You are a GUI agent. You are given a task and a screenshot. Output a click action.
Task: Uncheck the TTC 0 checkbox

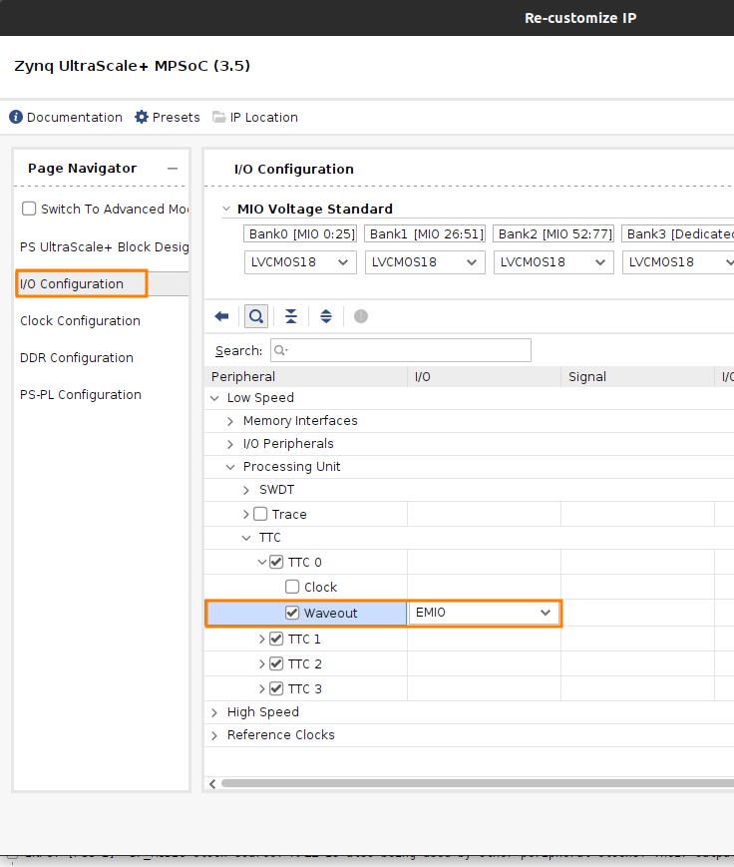click(x=276, y=562)
